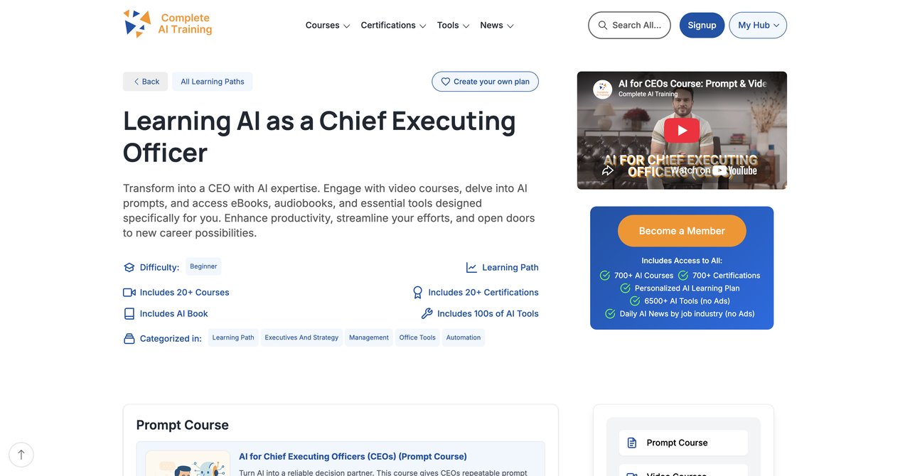Click the Search All input field

tap(629, 25)
